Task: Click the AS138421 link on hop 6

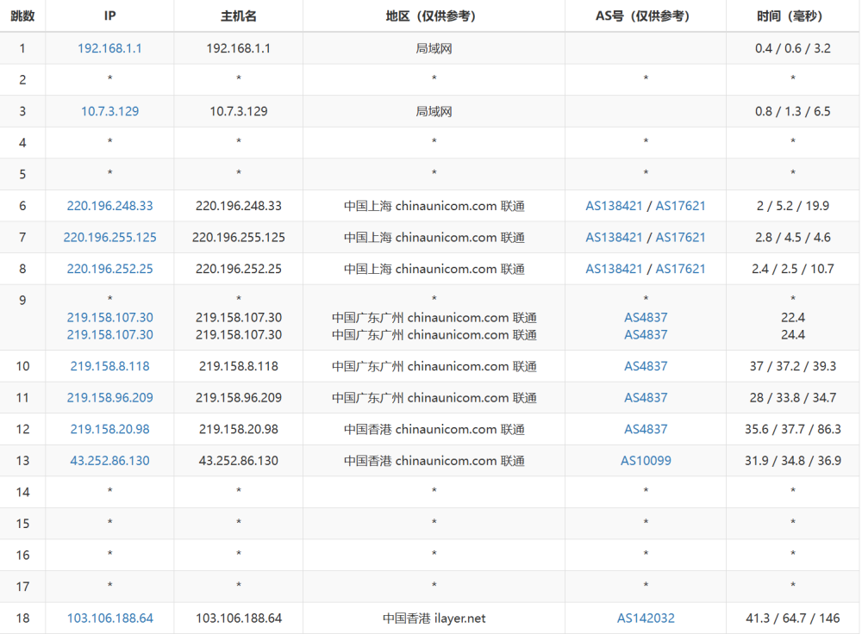Action: [614, 205]
